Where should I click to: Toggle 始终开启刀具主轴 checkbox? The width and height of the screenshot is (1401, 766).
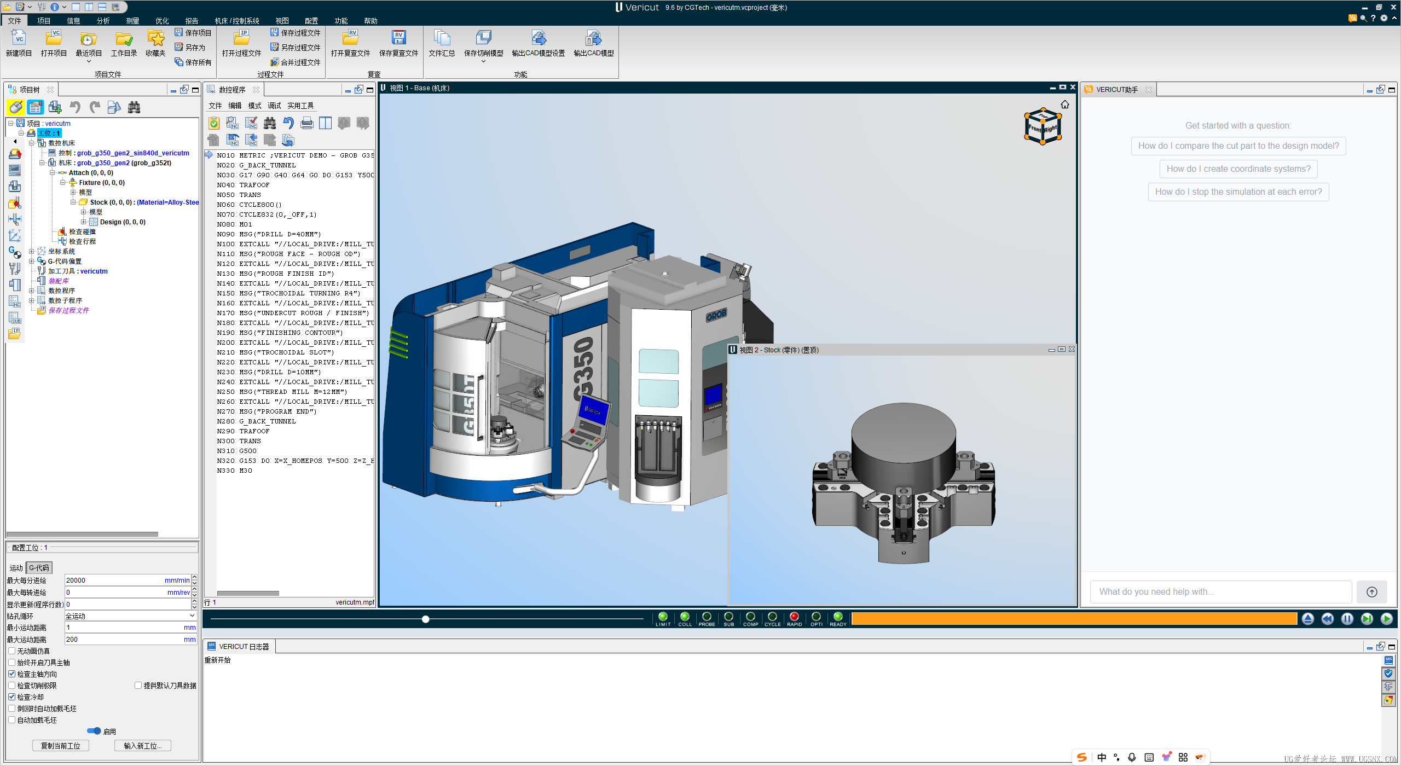click(x=11, y=663)
